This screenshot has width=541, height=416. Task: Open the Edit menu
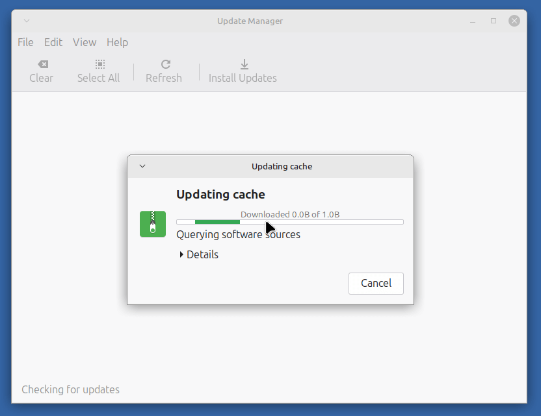click(53, 42)
